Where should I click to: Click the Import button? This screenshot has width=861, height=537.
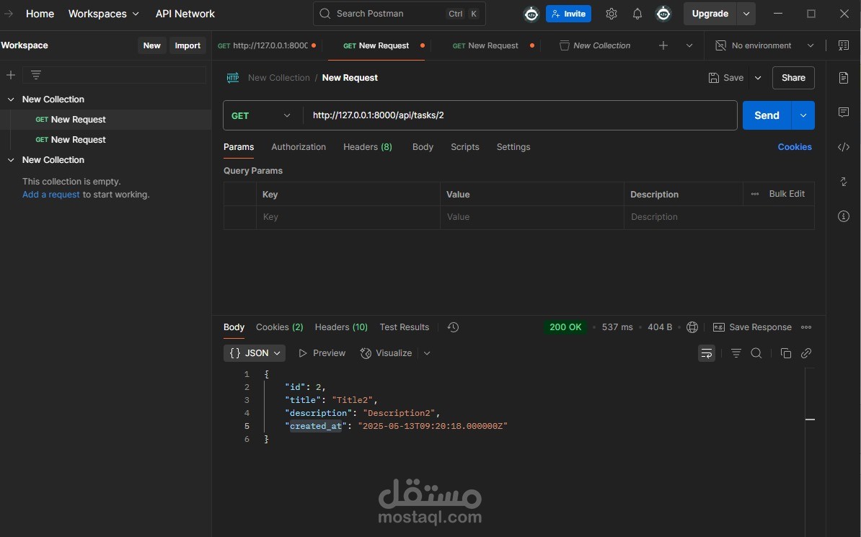pyautogui.click(x=187, y=45)
